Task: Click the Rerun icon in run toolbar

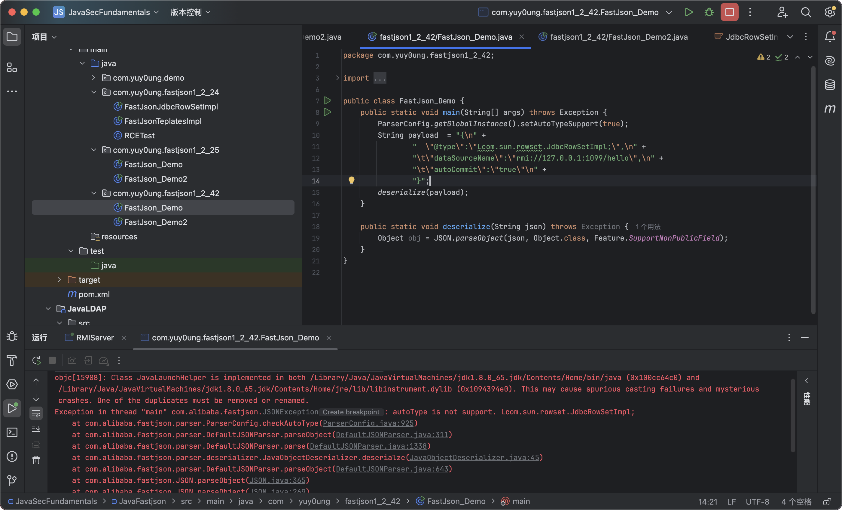Action: click(36, 360)
